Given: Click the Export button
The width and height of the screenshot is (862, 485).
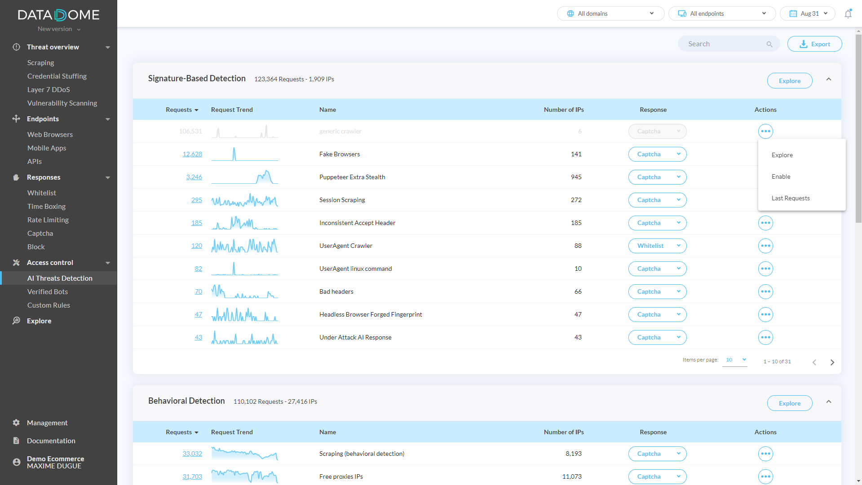Looking at the screenshot, I should point(814,44).
